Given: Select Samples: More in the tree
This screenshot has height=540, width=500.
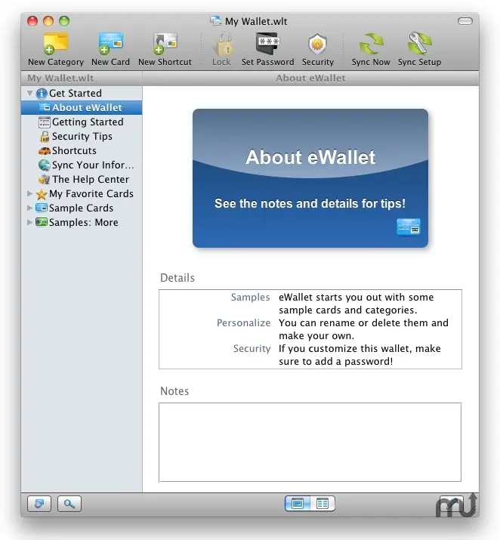Looking at the screenshot, I should (x=83, y=223).
